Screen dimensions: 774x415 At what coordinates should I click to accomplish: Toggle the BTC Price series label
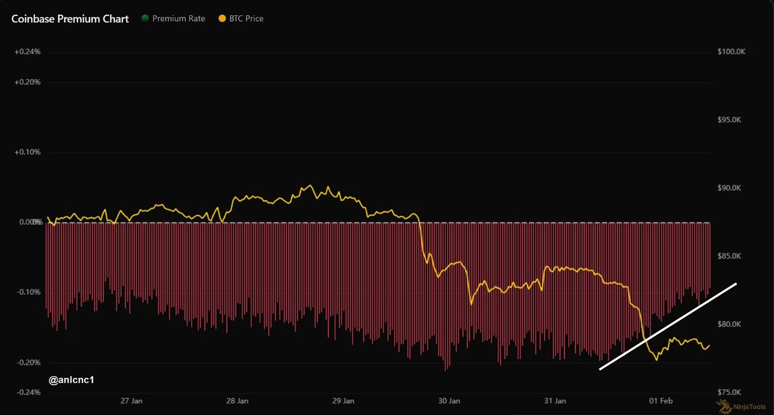[x=247, y=19]
